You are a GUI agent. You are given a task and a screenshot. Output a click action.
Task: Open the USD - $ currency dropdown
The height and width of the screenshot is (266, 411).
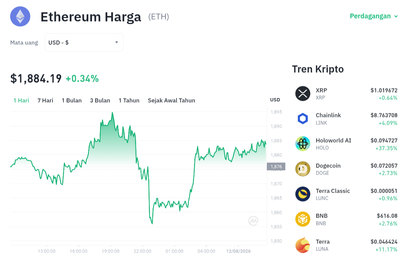click(84, 42)
